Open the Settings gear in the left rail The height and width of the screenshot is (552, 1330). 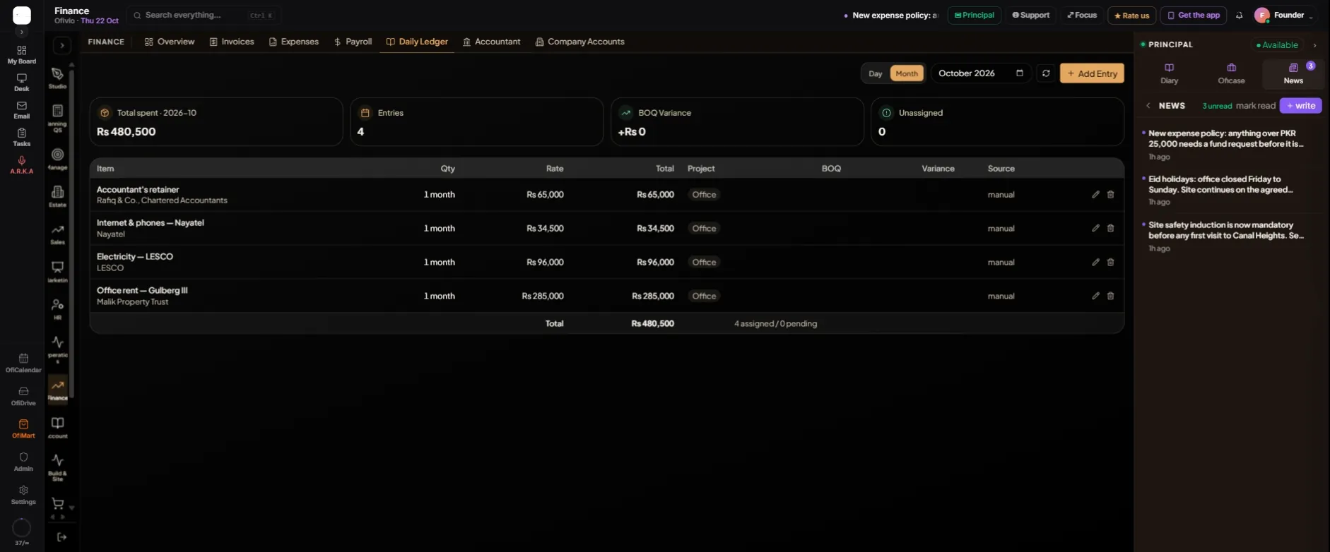[23, 495]
